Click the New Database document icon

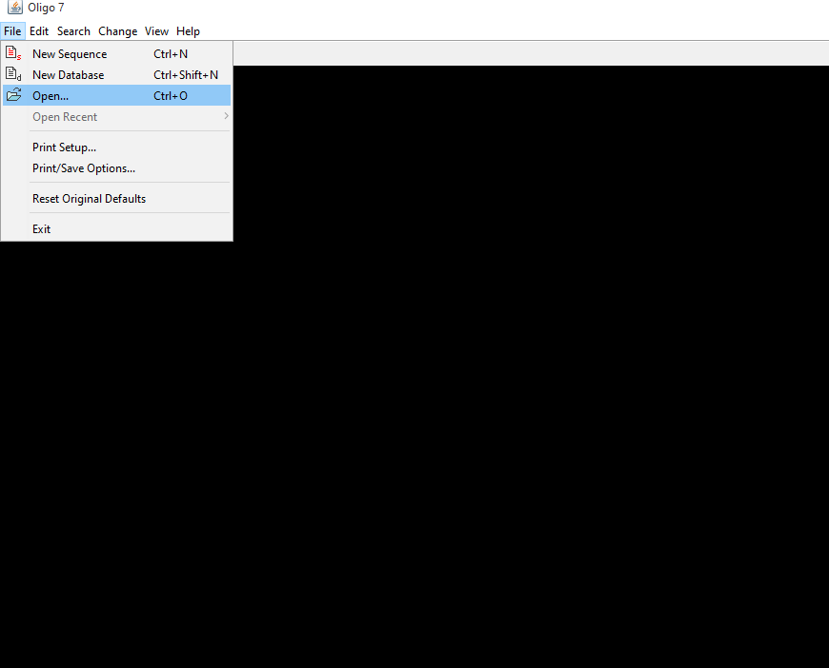coord(13,75)
